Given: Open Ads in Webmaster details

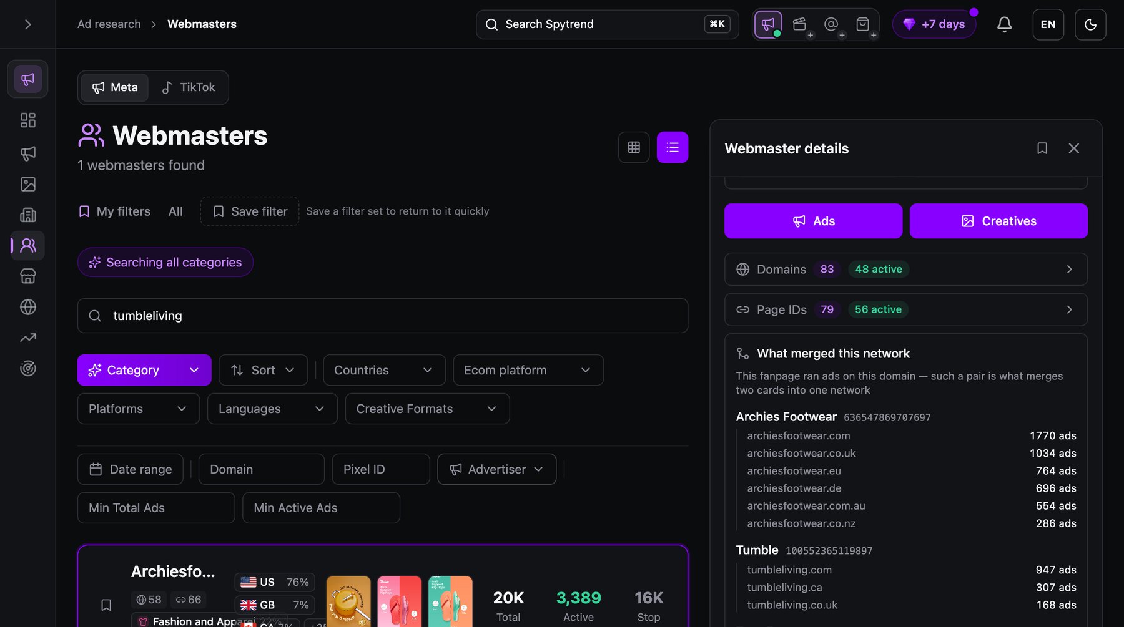Looking at the screenshot, I should pos(814,221).
